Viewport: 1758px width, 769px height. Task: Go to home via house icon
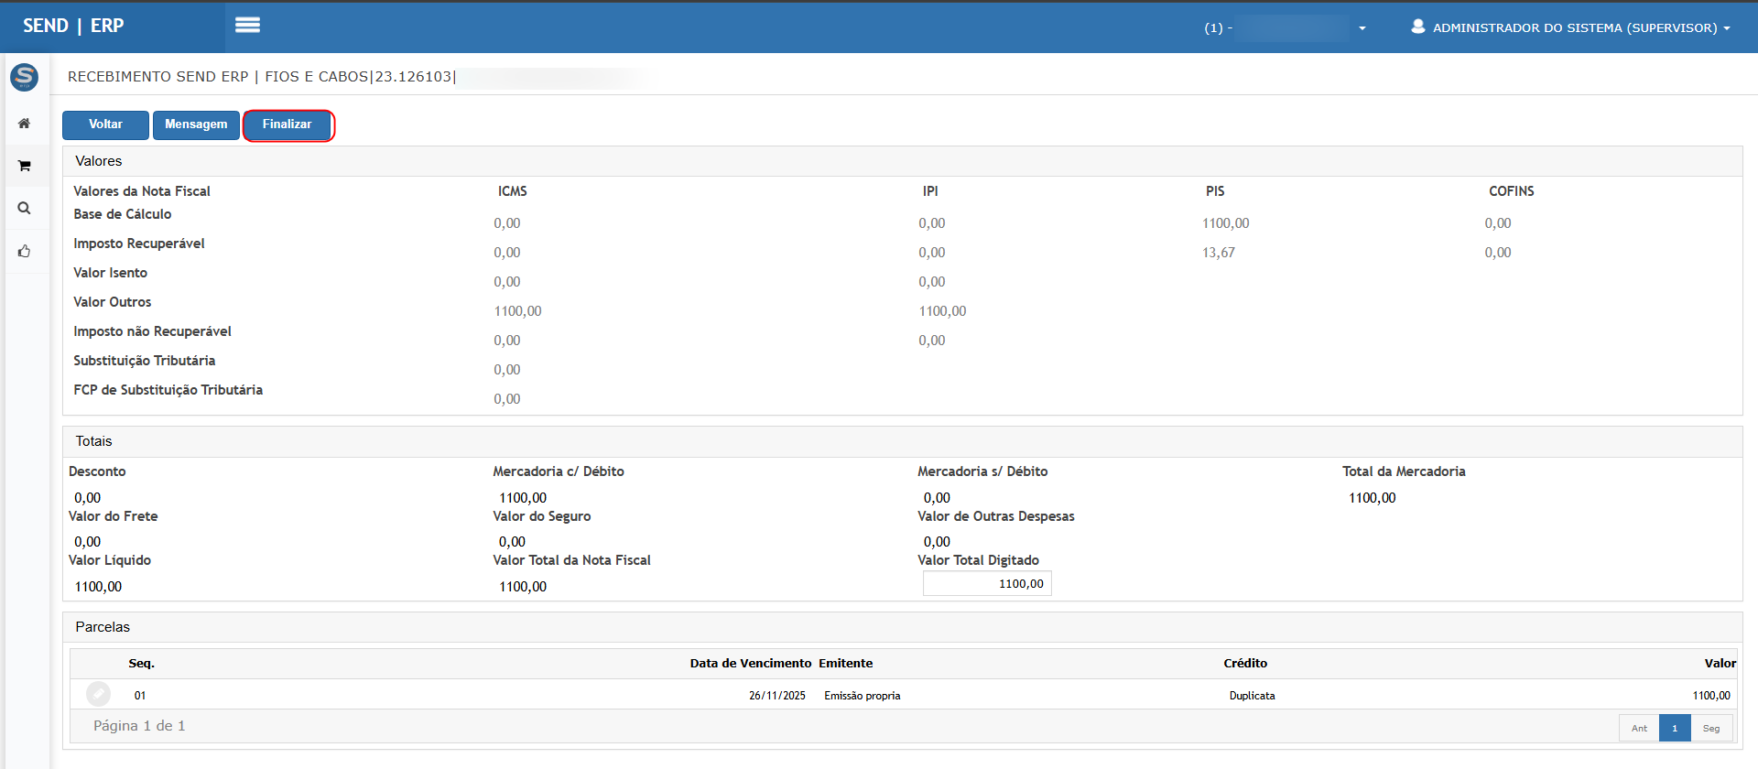pos(25,124)
